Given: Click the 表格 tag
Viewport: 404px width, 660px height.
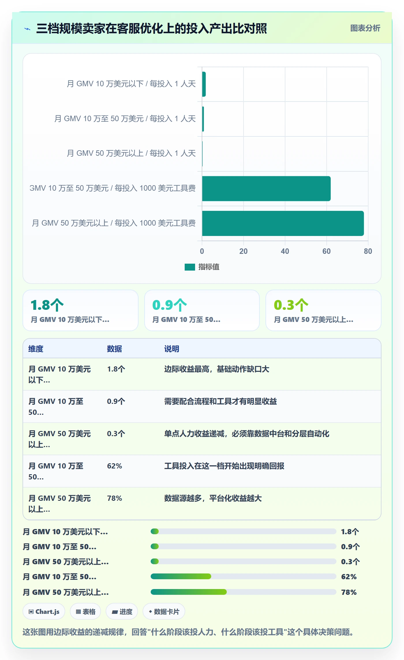Looking at the screenshot, I should [x=85, y=612].
